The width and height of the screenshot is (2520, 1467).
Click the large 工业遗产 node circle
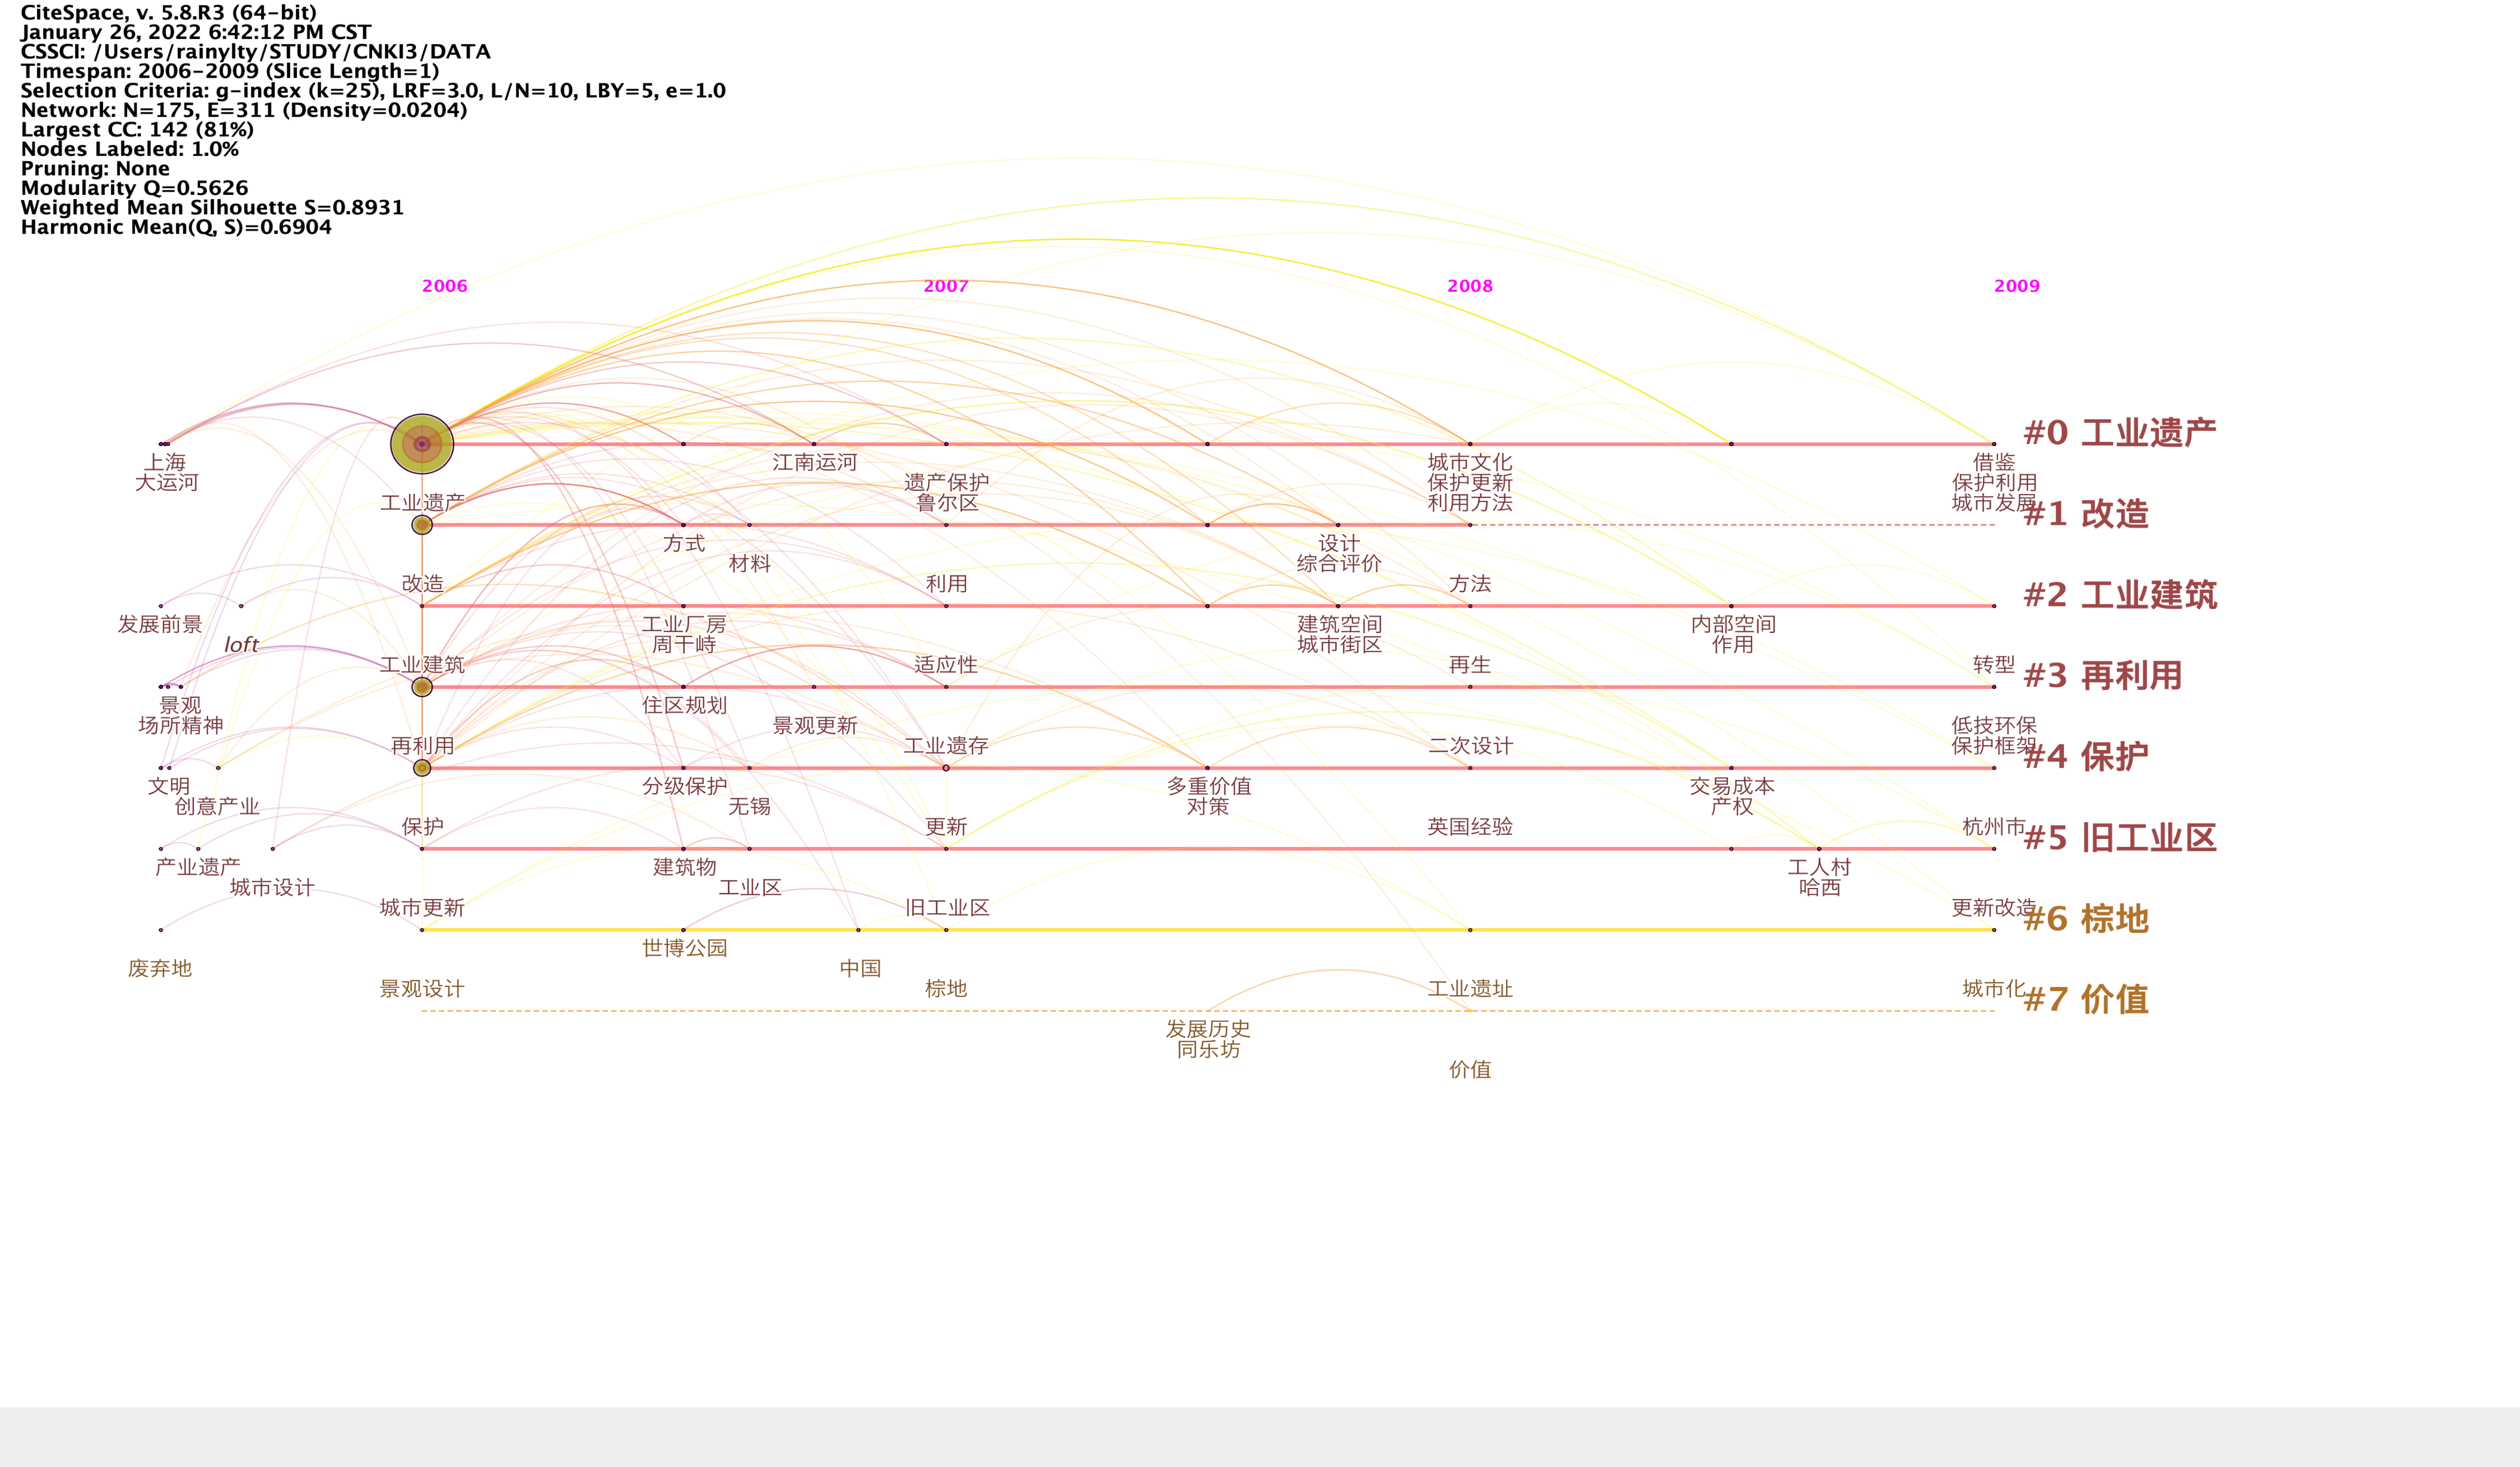(x=422, y=444)
